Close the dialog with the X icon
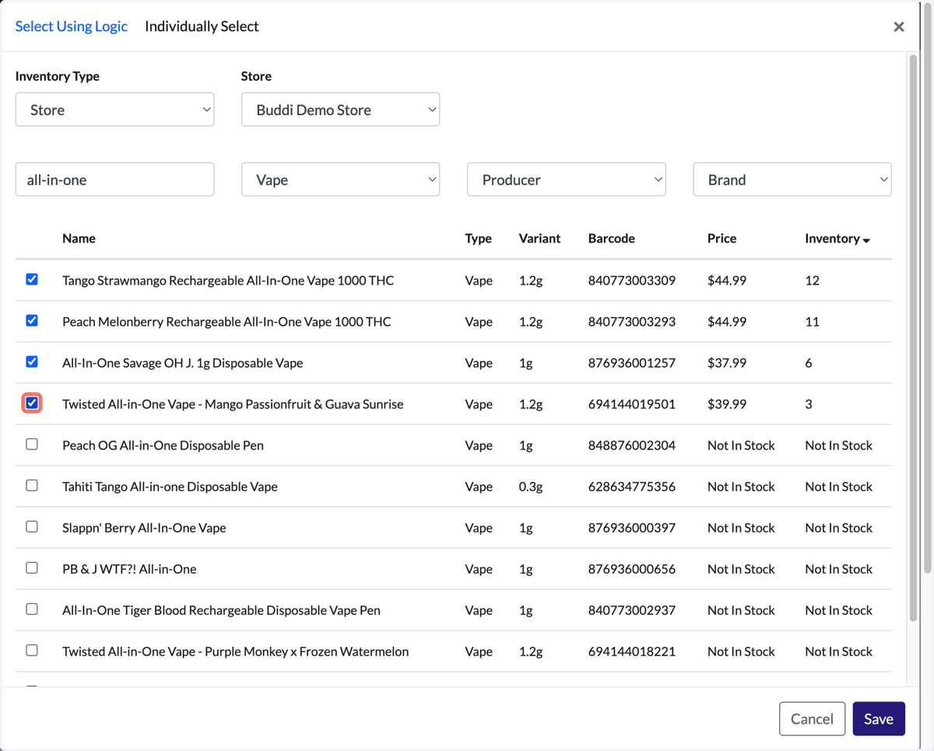The width and height of the screenshot is (934, 751). pyautogui.click(x=899, y=26)
